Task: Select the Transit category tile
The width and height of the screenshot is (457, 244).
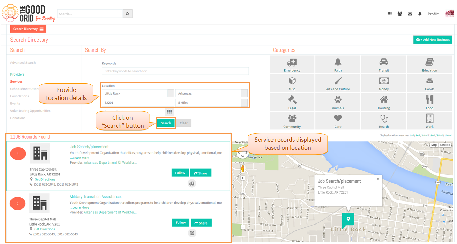Action: click(384, 65)
